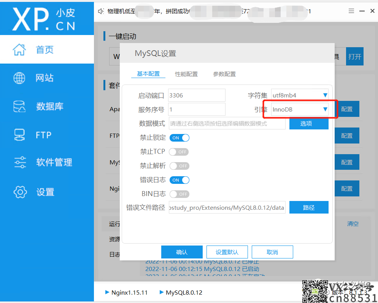Click 配置 button in MySQL row

pyautogui.click(x=347, y=162)
